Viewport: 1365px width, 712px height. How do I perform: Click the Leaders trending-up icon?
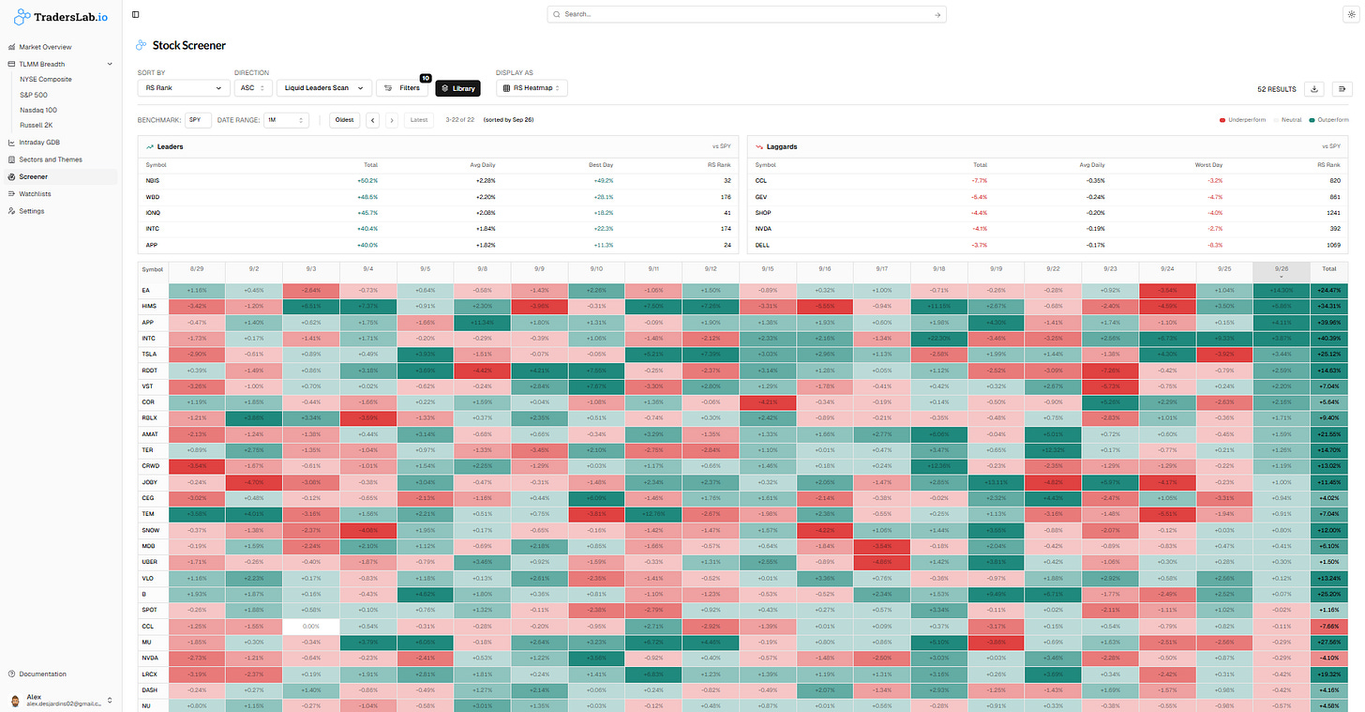coord(150,147)
